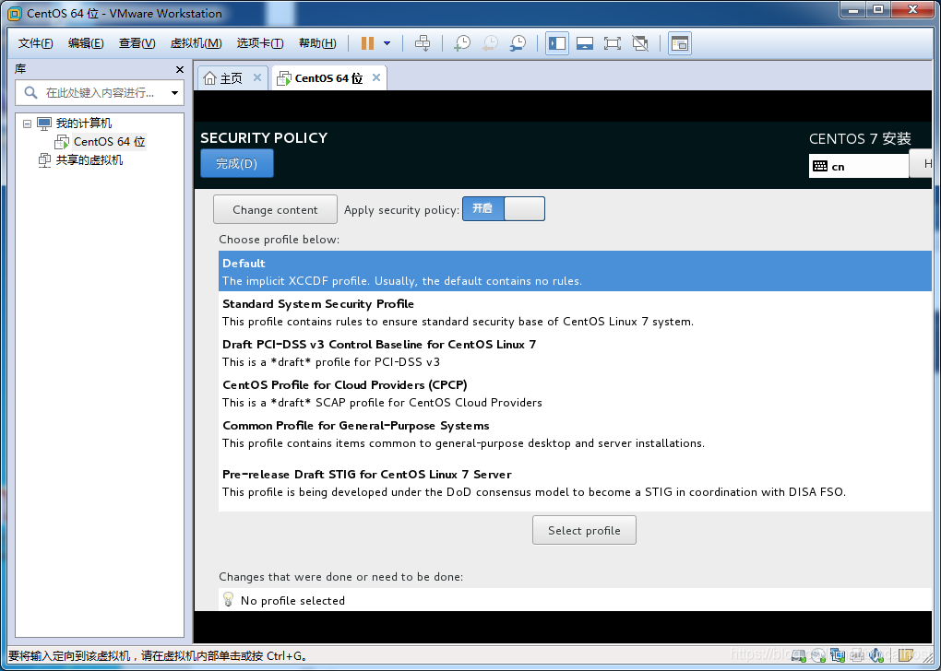Close the 库 library panel
Screen dimensions: 941x671
[180, 69]
